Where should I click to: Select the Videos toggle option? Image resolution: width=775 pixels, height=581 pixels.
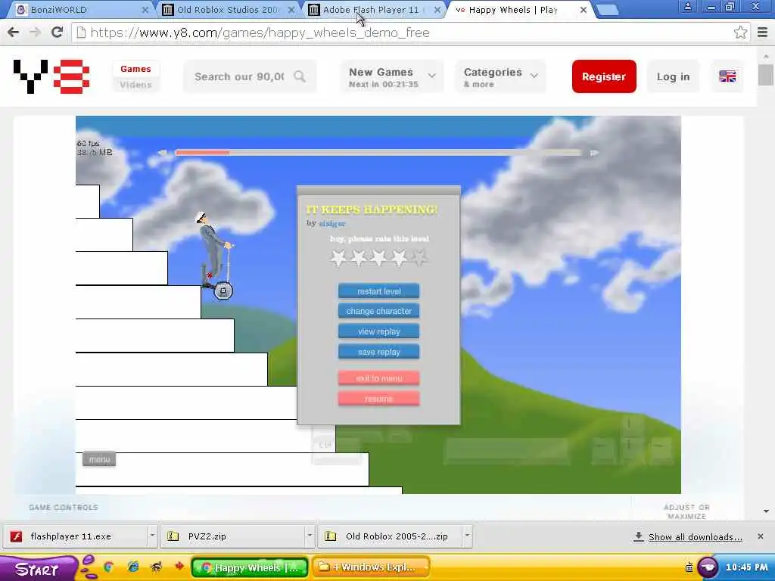[x=135, y=85]
